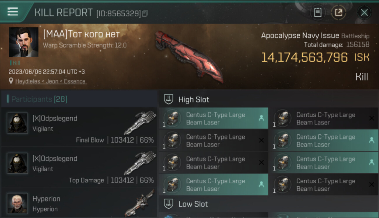The height and width of the screenshot is (218, 379).
Task: Click the share export icon
Action: click(x=338, y=12)
